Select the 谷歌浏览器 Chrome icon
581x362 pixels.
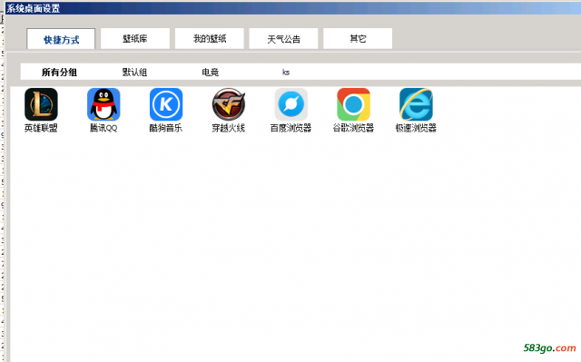tap(353, 104)
